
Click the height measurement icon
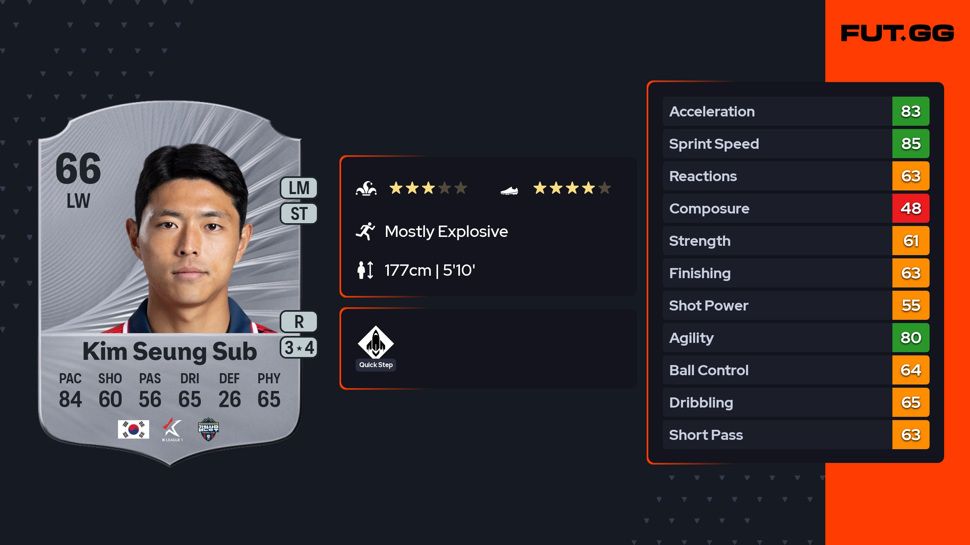(365, 270)
